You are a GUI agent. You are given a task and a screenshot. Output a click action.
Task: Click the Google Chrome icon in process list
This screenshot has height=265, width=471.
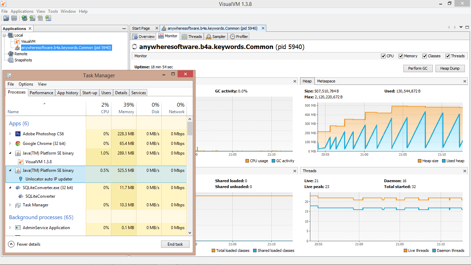18,144
